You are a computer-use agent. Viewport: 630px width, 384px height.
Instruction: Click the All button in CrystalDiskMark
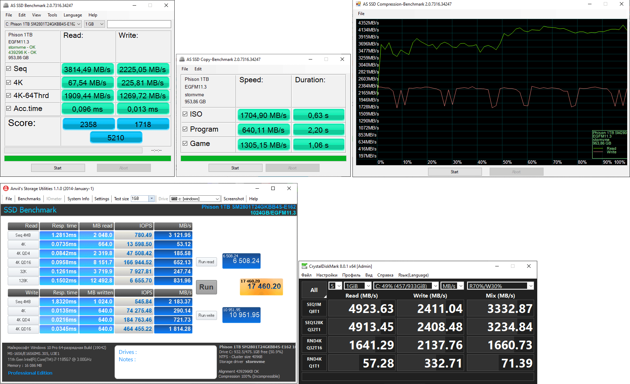click(x=314, y=290)
